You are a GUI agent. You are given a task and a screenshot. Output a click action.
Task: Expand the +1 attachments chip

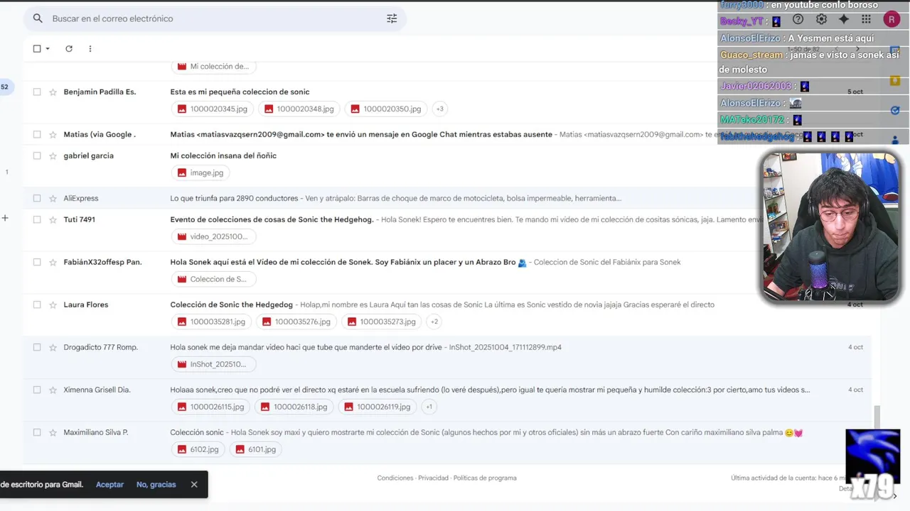(x=428, y=407)
